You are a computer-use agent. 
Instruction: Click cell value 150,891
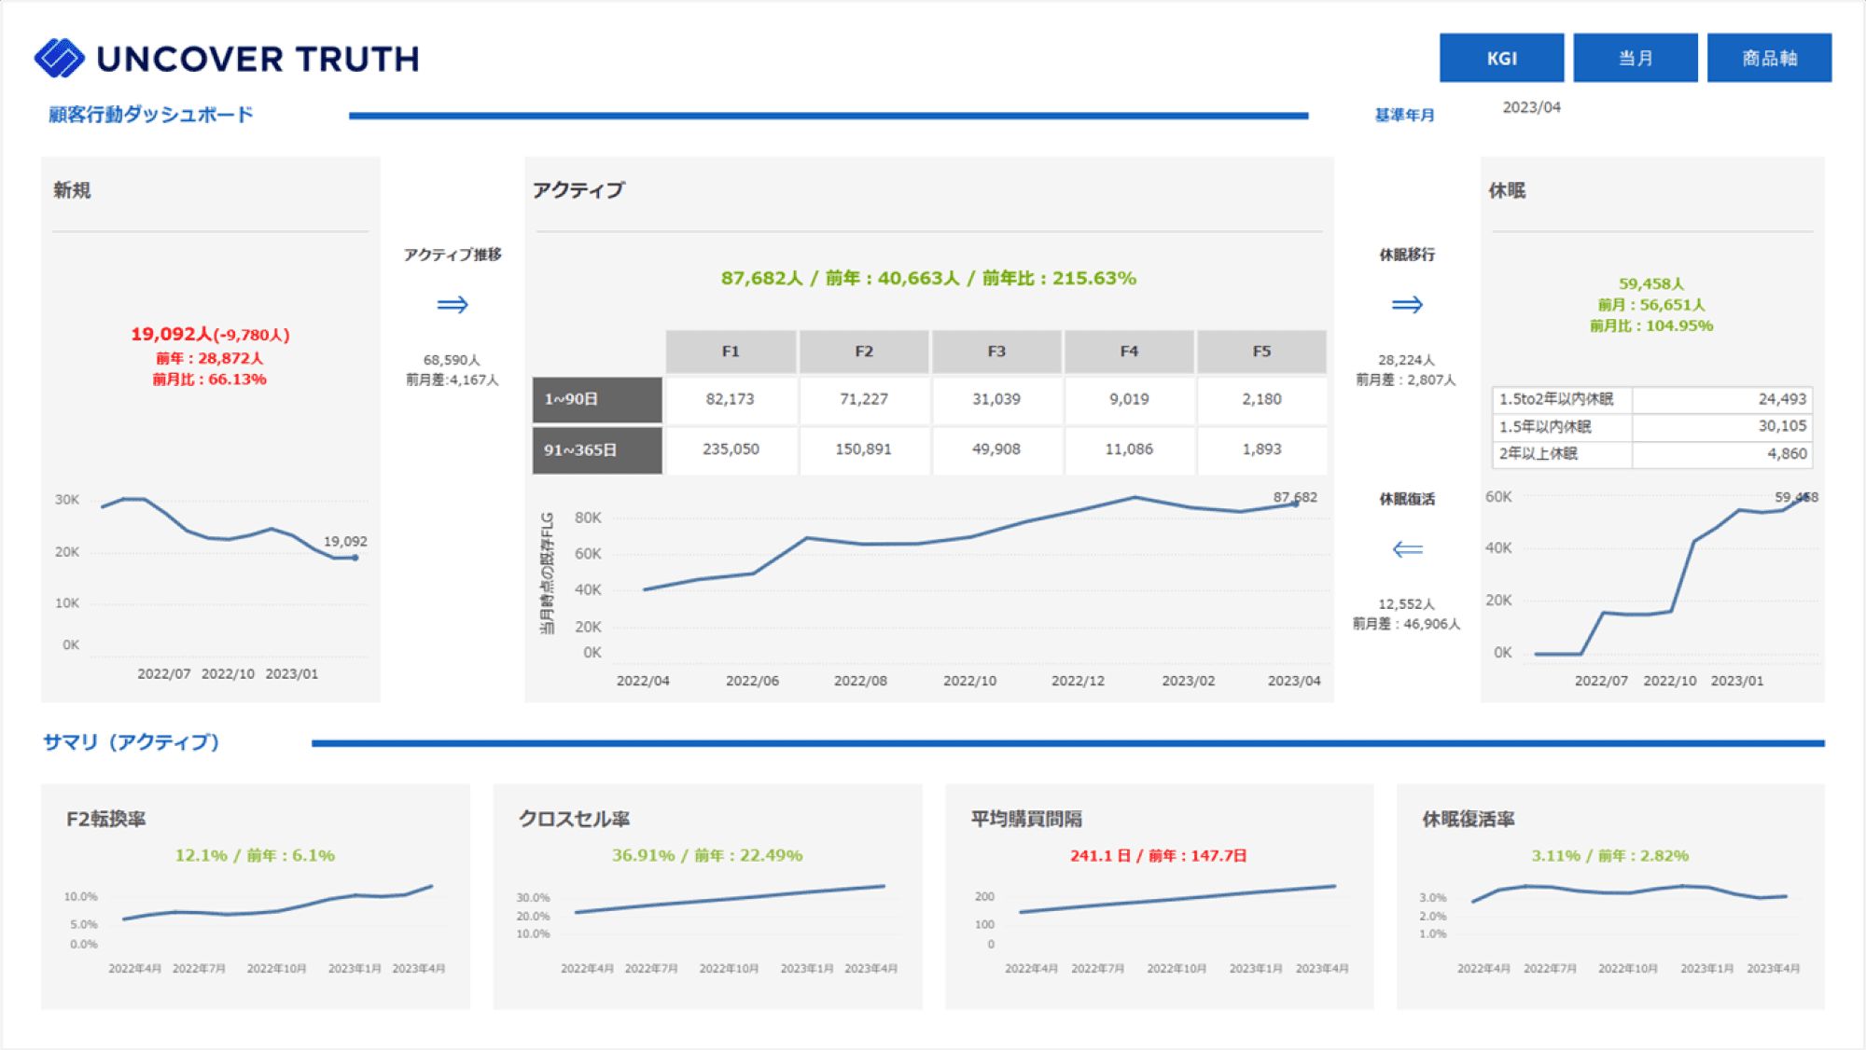point(863,449)
